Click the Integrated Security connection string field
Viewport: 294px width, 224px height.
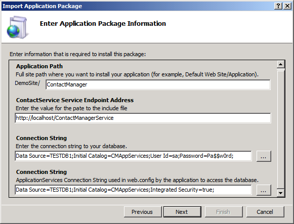133,190
